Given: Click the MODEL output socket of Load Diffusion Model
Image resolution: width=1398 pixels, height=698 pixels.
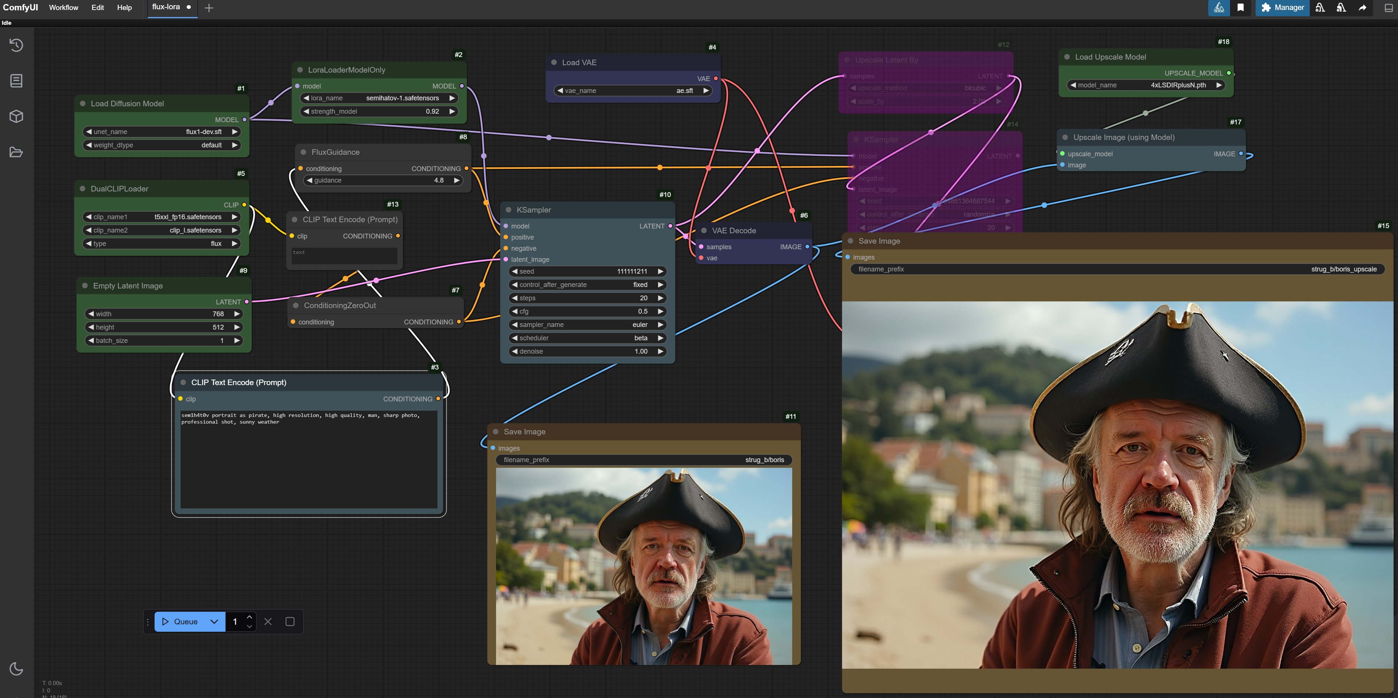Looking at the screenshot, I should click(x=244, y=120).
